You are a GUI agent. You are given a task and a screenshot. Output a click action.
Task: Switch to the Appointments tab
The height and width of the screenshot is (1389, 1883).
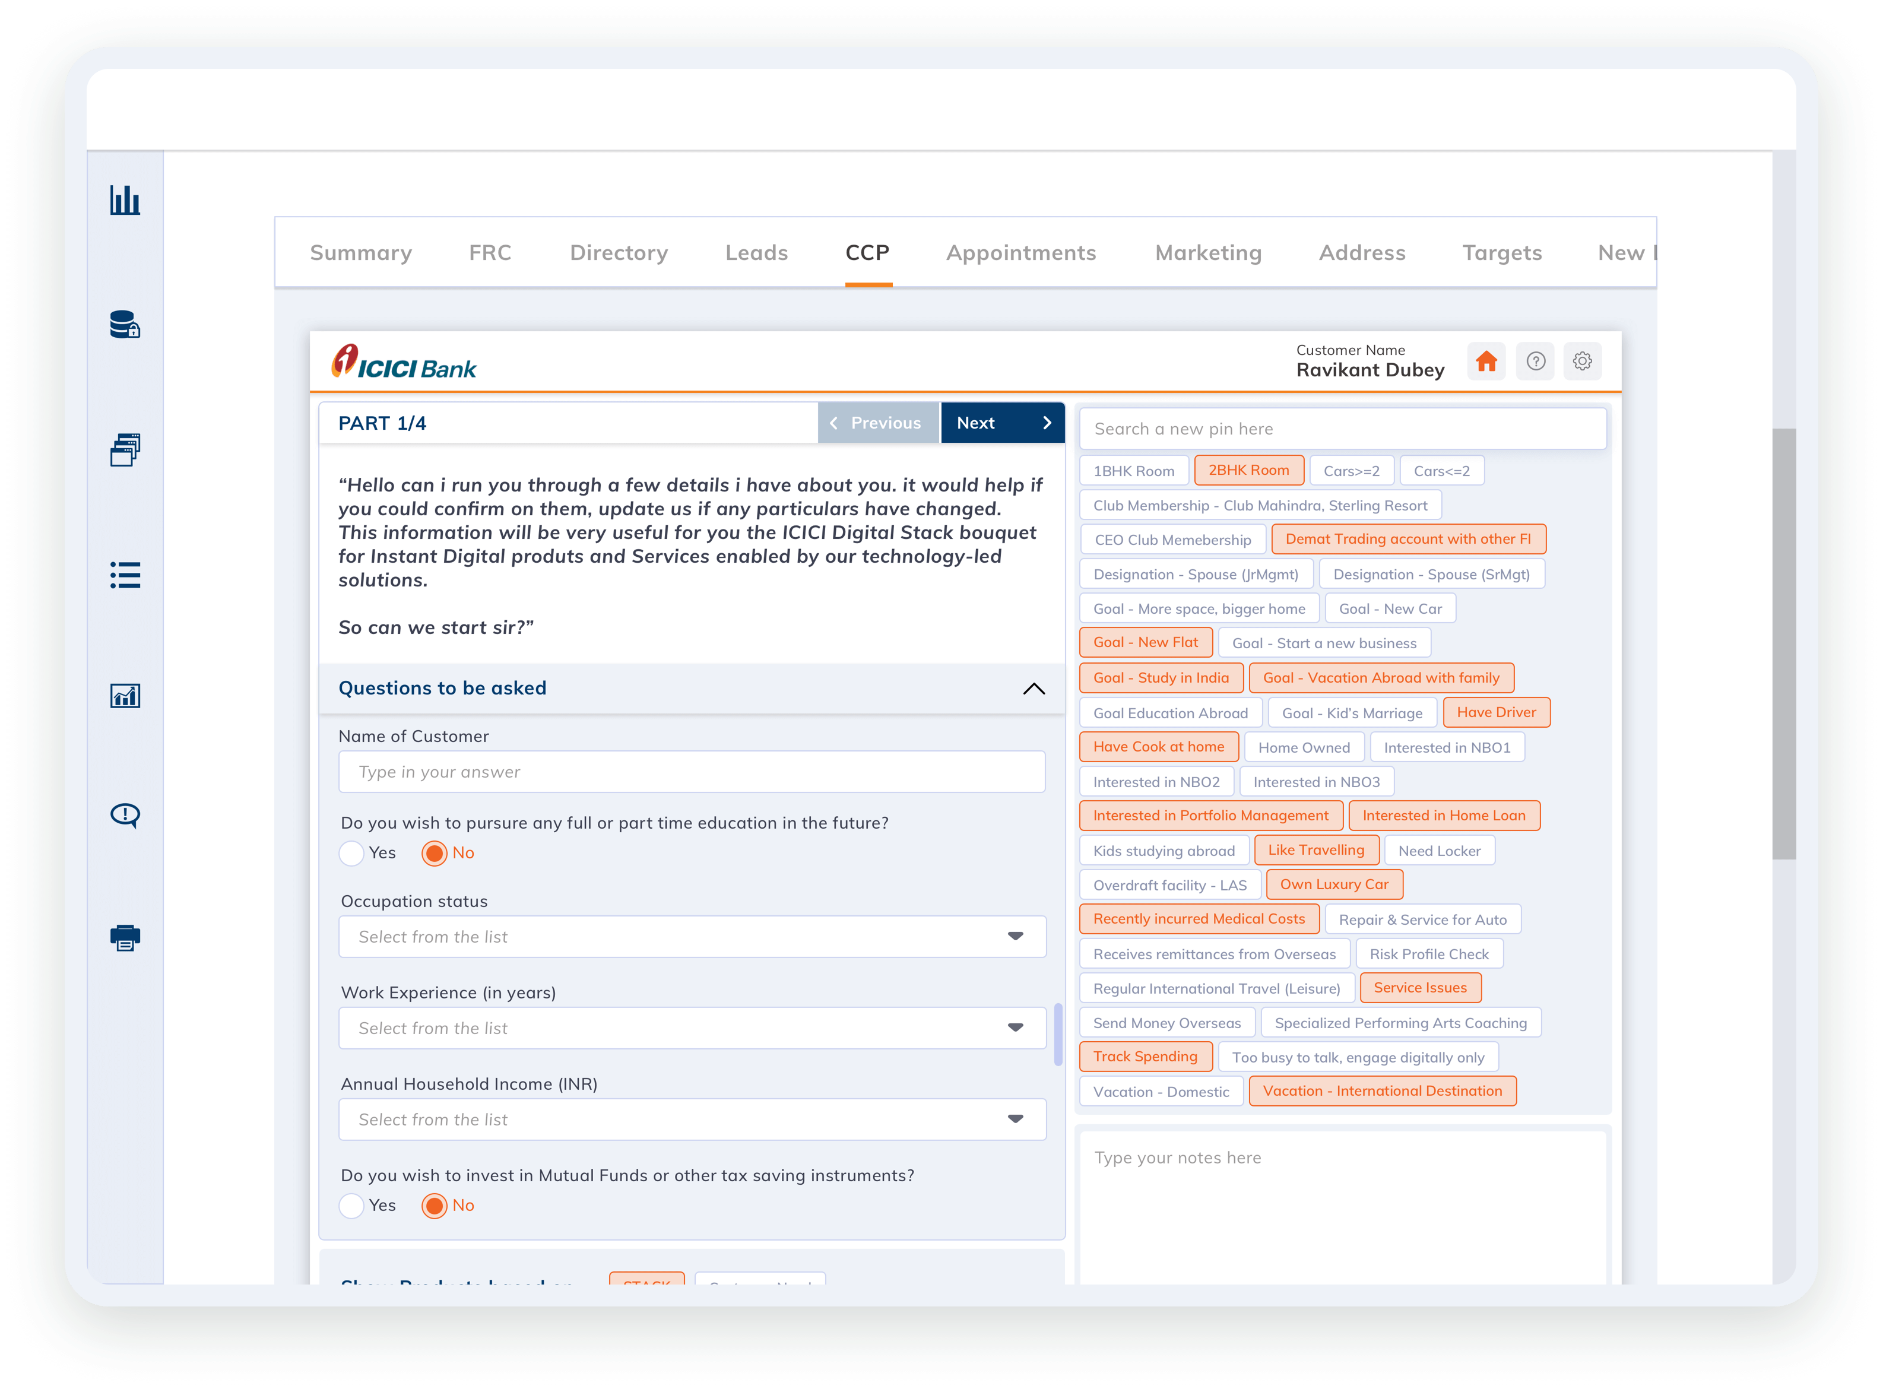(x=1020, y=253)
